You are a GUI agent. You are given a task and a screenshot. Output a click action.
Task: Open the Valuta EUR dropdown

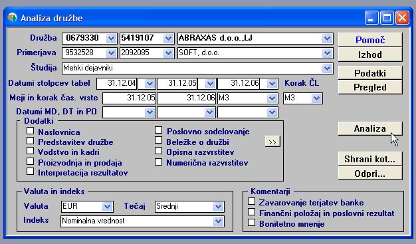(108, 207)
